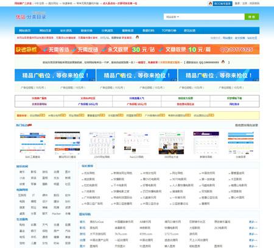Open the IT subcategory link
The width and height of the screenshot is (274, 248).
pos(33,195)
